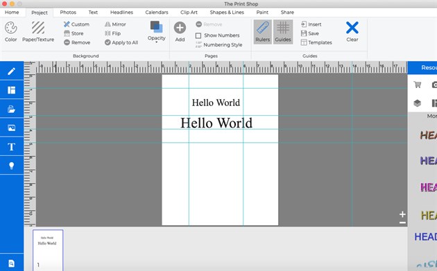Viewport: 437px width, 271px height.
Task: Open the layers icon in Resources panel
Action: pyautogui.click(x=417, y=103)
